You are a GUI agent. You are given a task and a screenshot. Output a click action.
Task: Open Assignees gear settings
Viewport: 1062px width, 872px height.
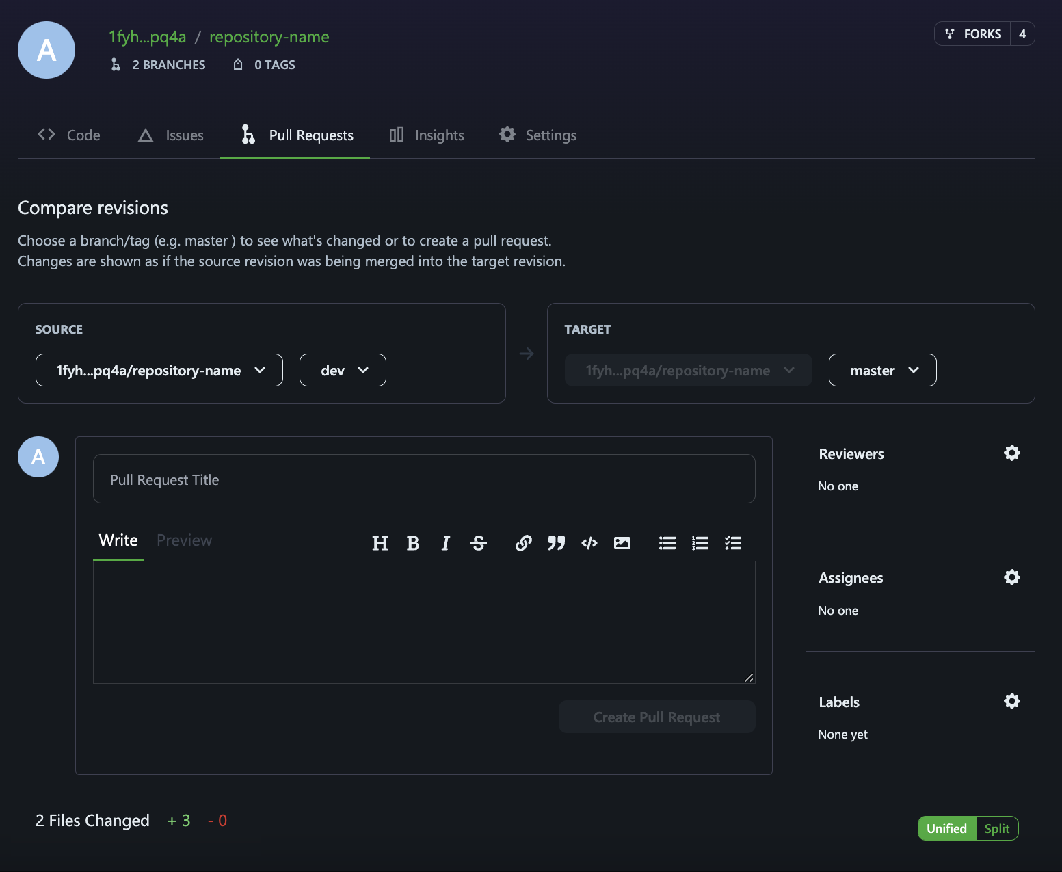click(1012, 577)
